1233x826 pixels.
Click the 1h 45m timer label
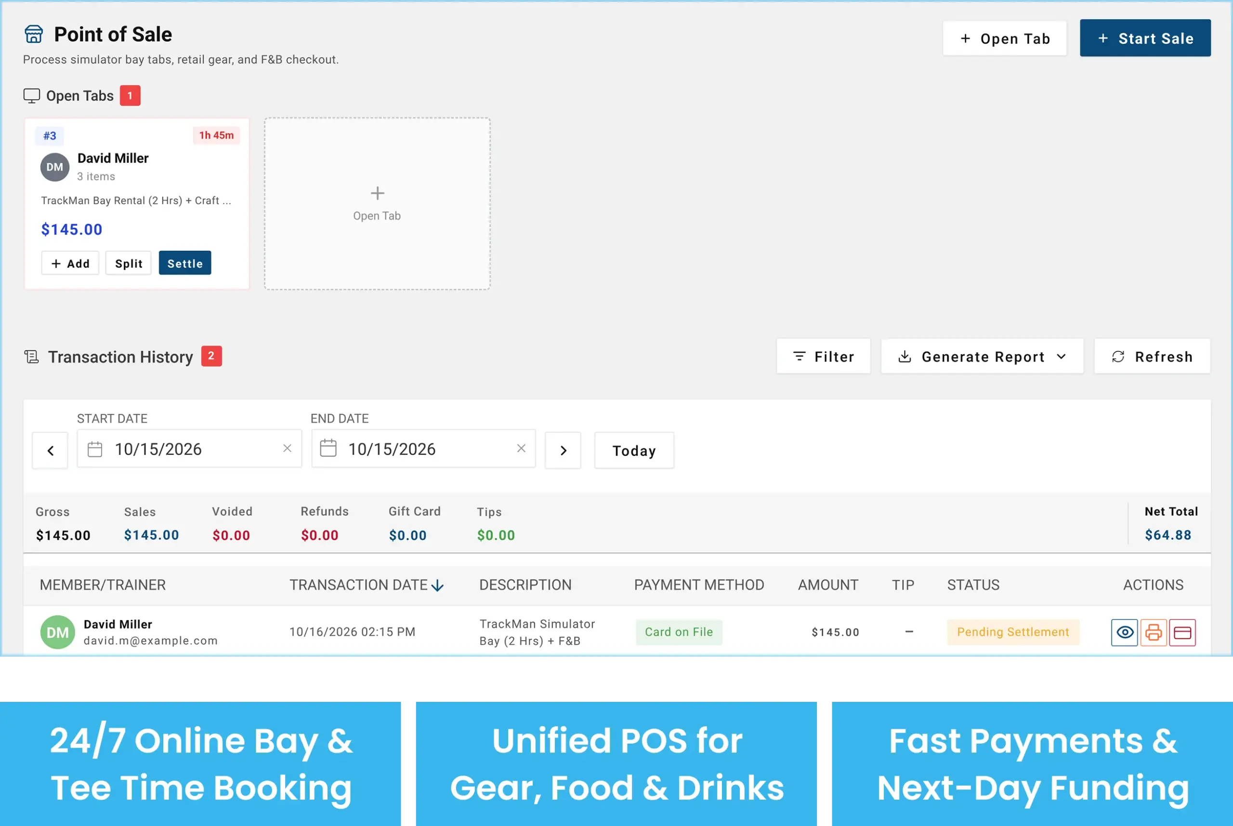pos(216,135)
